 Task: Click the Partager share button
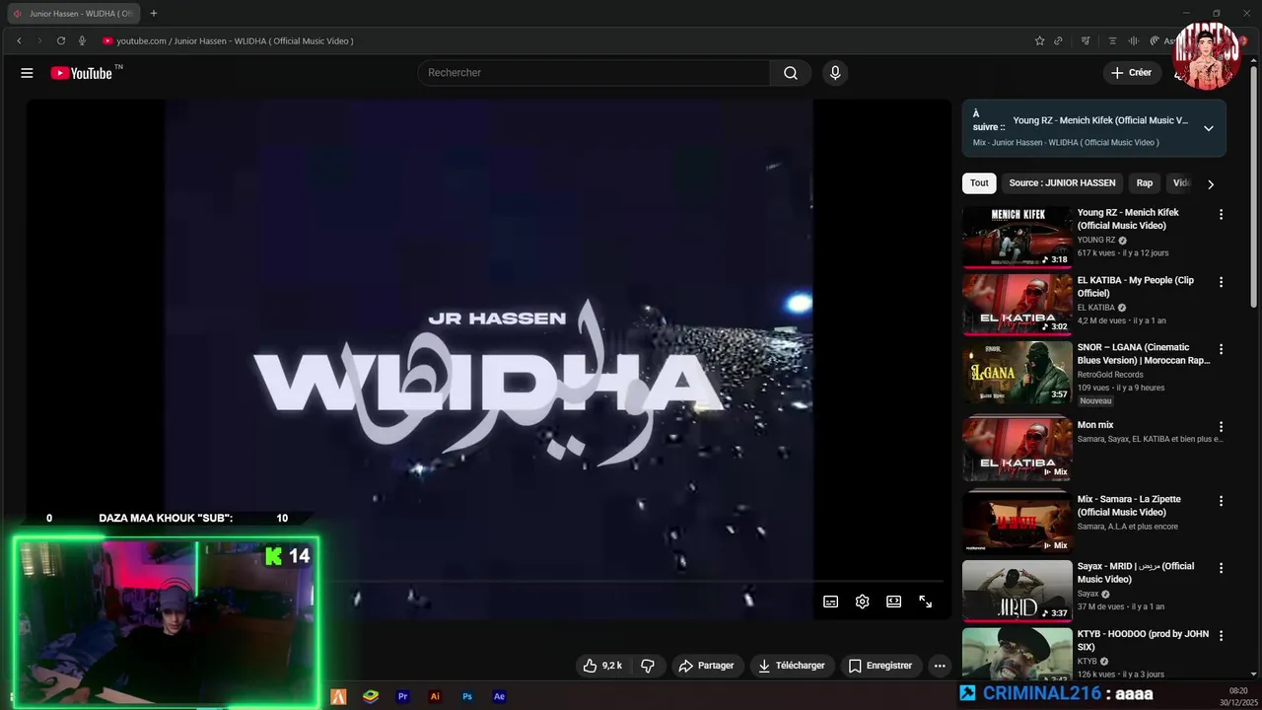(x=707, y=666)
